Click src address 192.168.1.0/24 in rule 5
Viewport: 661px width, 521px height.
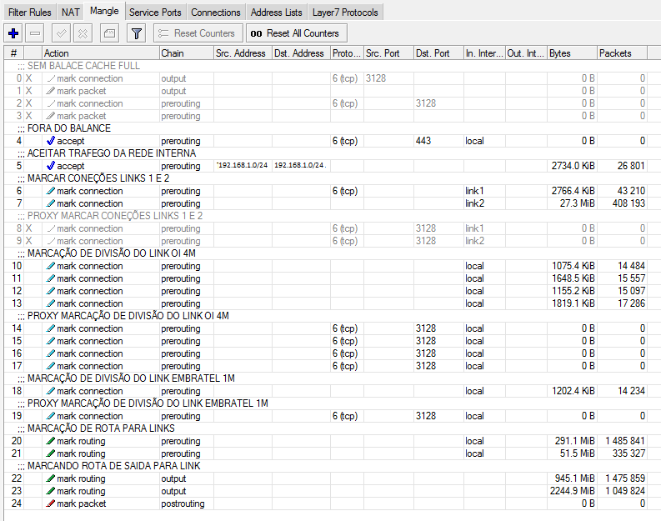click(243, 165)
